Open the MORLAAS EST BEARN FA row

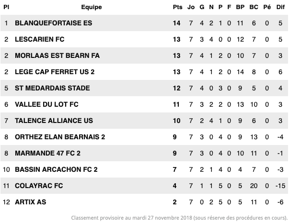pos(144,56)
